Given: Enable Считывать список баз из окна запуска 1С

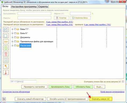Looking at the screenshot, I should point(123,82).
